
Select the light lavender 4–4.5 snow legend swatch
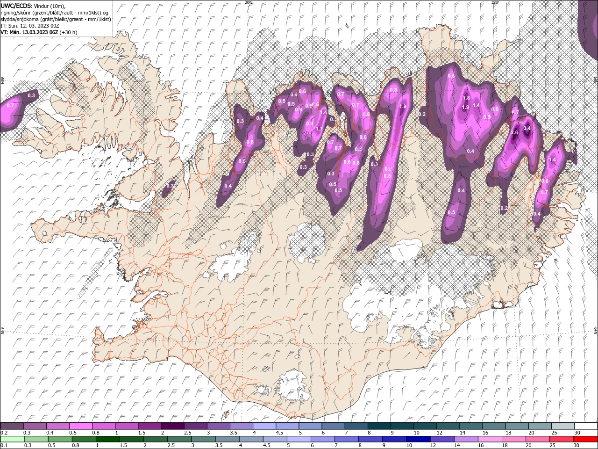[x=264, y=426]
